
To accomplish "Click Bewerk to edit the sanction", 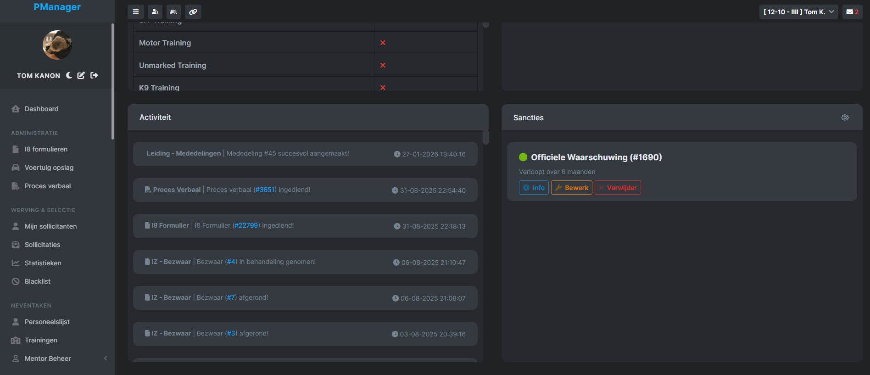I will pos(571,188).
